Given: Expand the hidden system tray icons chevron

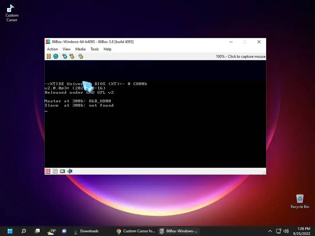Looking at the screenshot, I should (270, 231).
